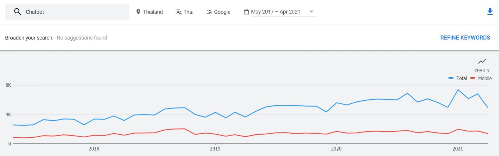The width and height of the screenshot is (499, 156).
Task: Change the Google search network setting
Action: click(x=222, y=12)
